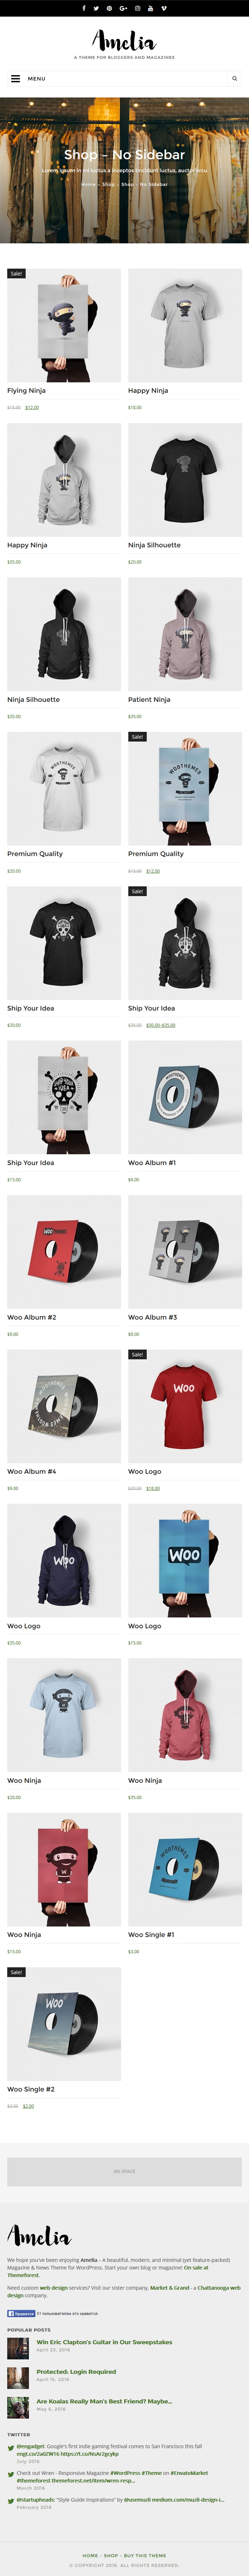Open the Instagram icon in top bar

coord(138,8)
